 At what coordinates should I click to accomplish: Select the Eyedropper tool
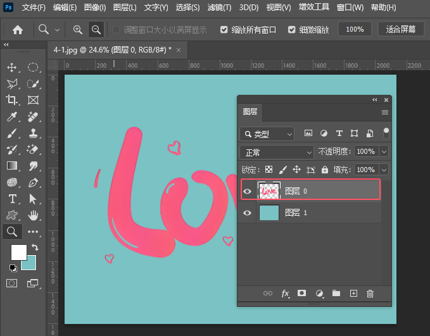pos(12,117)
